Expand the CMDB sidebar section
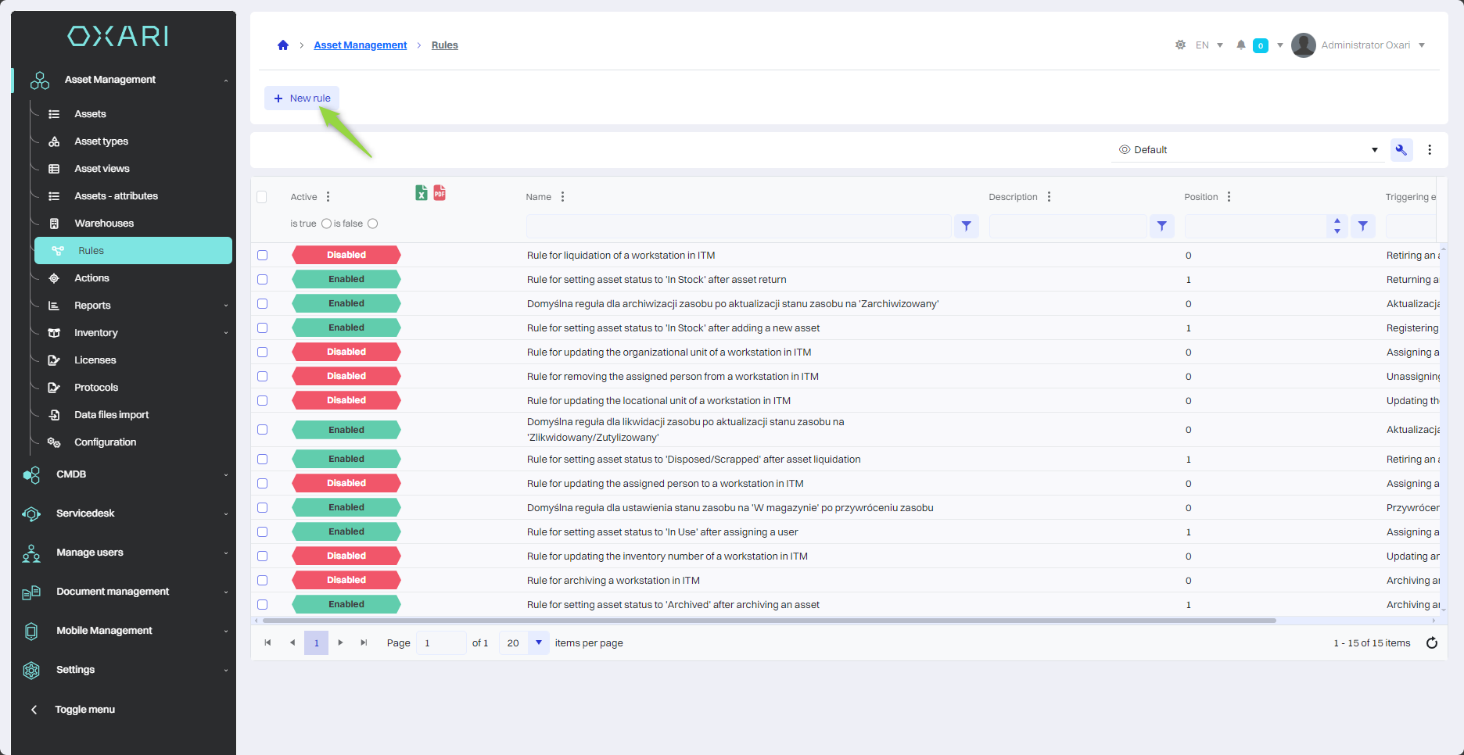Image resolution: width=1464 pixels, height=755 pixels. click(x=125, y=474)
